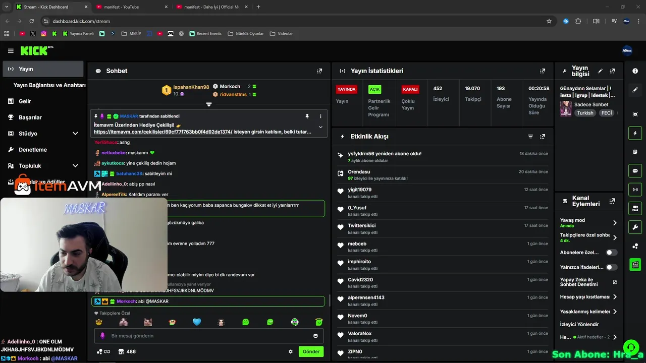Switch to the manifest - Daha İyi tab
646x363 pixels.
212,7
